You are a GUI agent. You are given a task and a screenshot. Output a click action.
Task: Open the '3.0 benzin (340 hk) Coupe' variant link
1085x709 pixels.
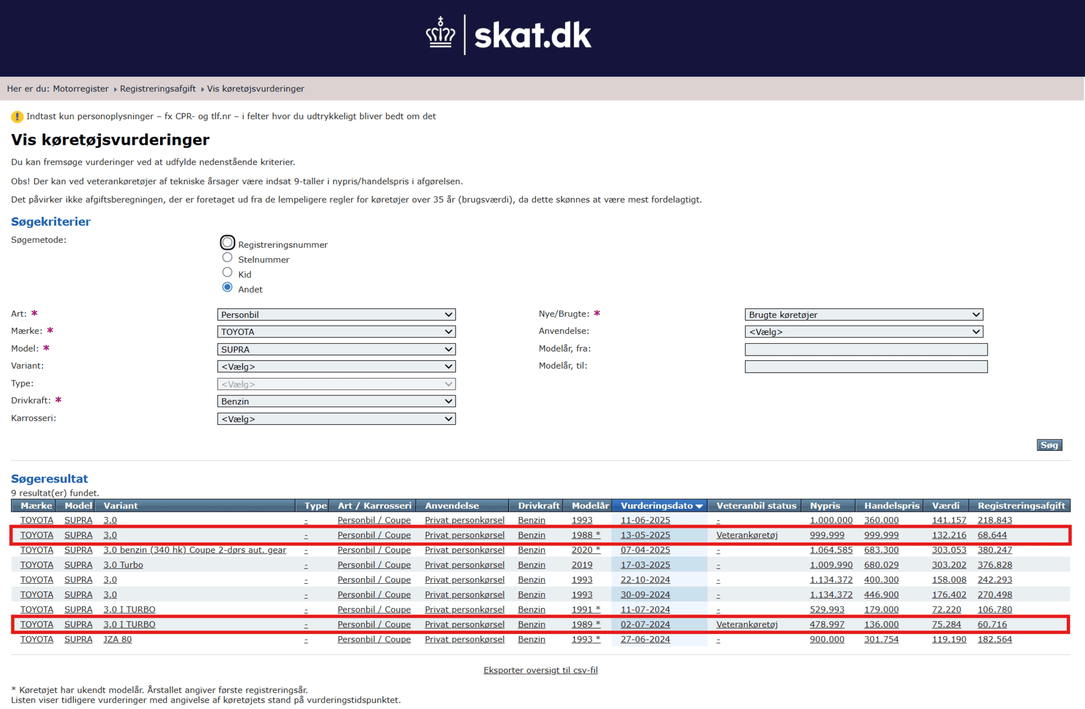(x=194, y=550)
